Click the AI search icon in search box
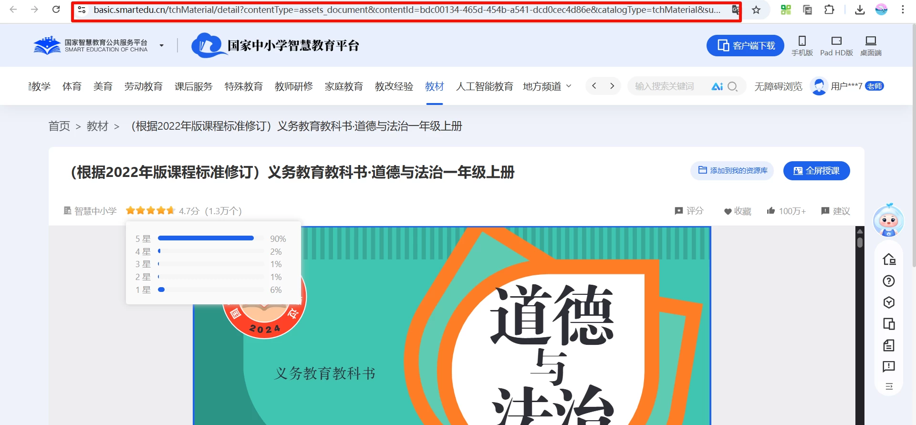 pos(717,86)
